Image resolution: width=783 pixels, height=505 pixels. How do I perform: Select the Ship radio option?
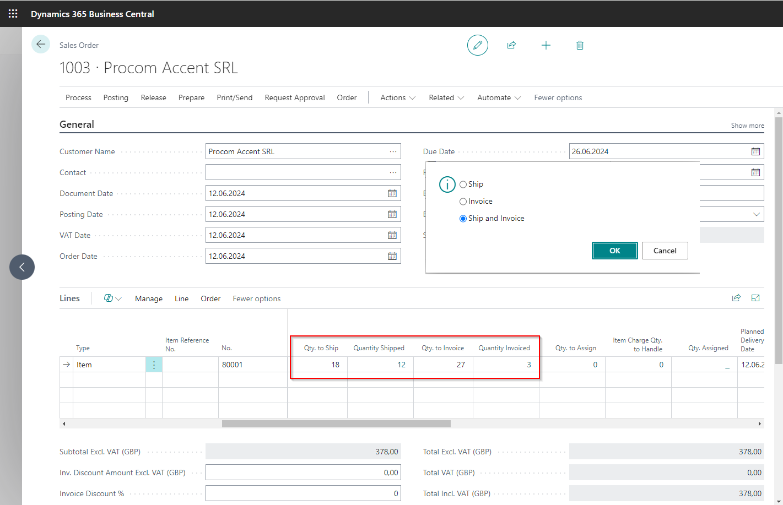[463, 184]
